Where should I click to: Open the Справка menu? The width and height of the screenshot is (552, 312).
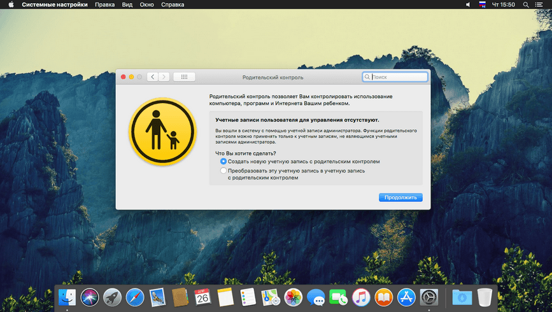(173, 4)
